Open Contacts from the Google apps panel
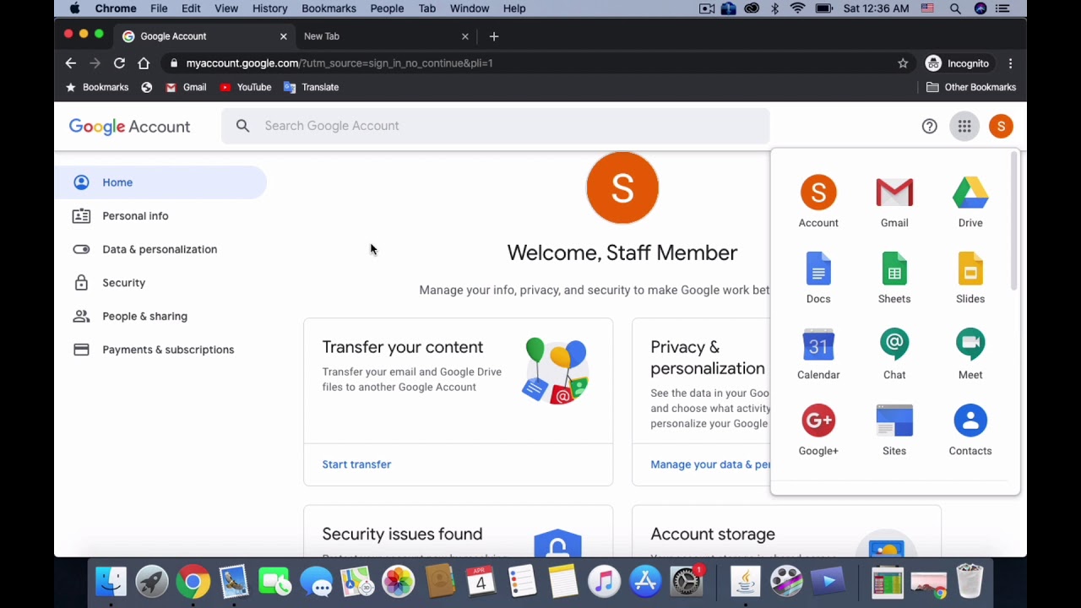1081x608 pixels. click(x=970, y=430)
